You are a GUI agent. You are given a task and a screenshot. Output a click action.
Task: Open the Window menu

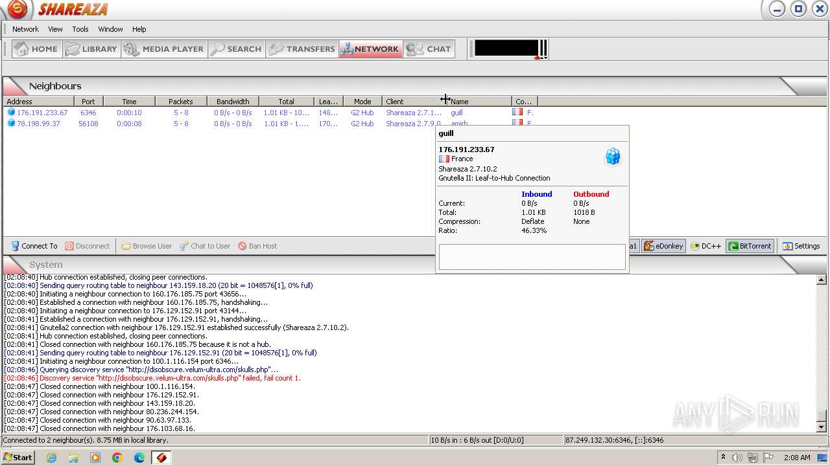110,29
